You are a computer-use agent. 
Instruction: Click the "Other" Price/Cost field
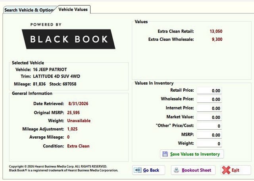point(209,126)
